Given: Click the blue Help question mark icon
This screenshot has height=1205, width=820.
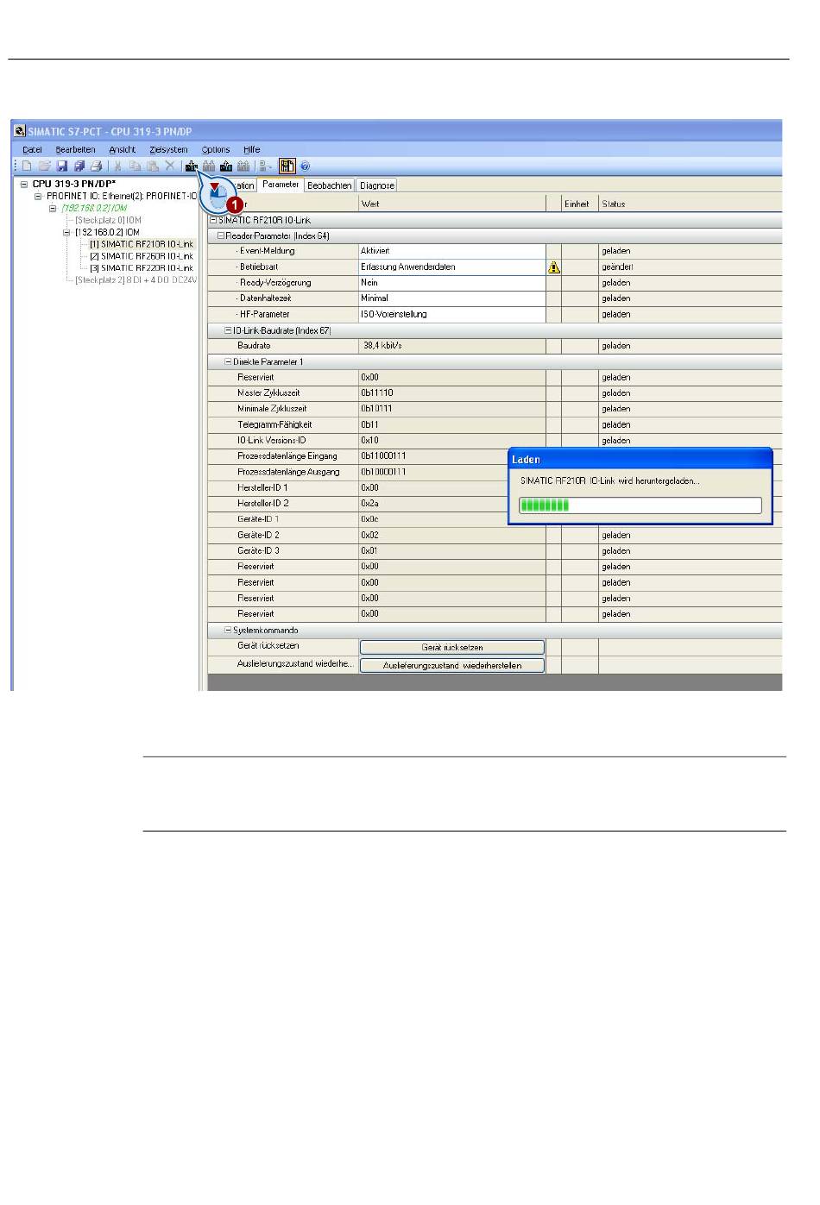Looking at the screenshot, I should click(305, 166).
